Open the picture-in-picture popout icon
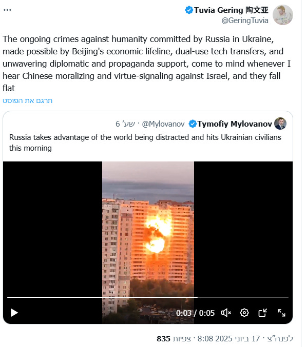The width and height of the screenshot is (306, 347). click(x=263, y=313)
